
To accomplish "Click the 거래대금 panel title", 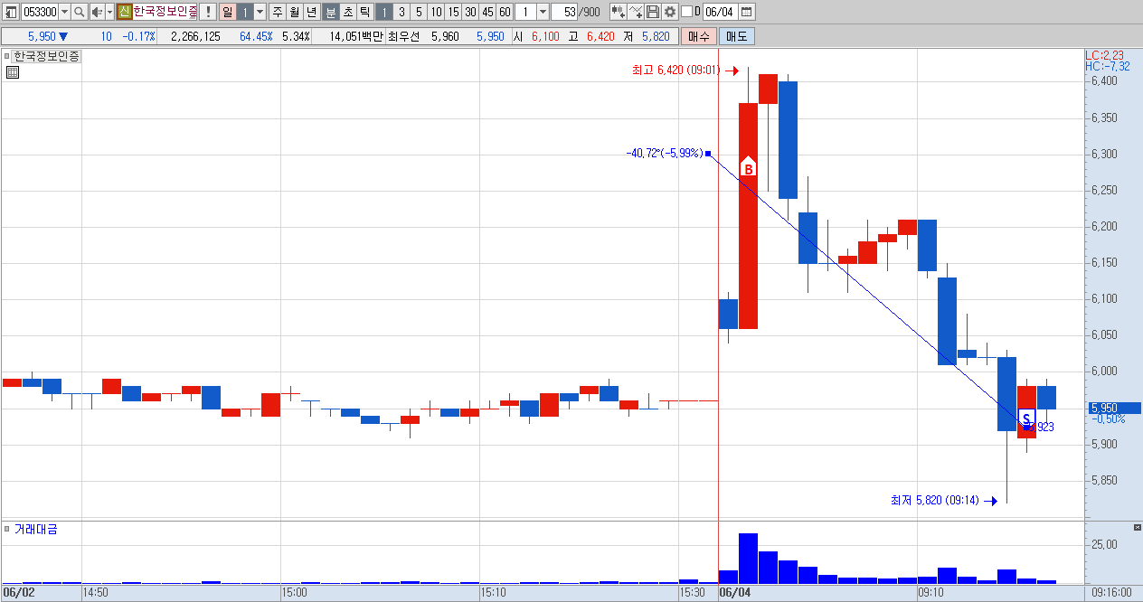I will [35, 529].
